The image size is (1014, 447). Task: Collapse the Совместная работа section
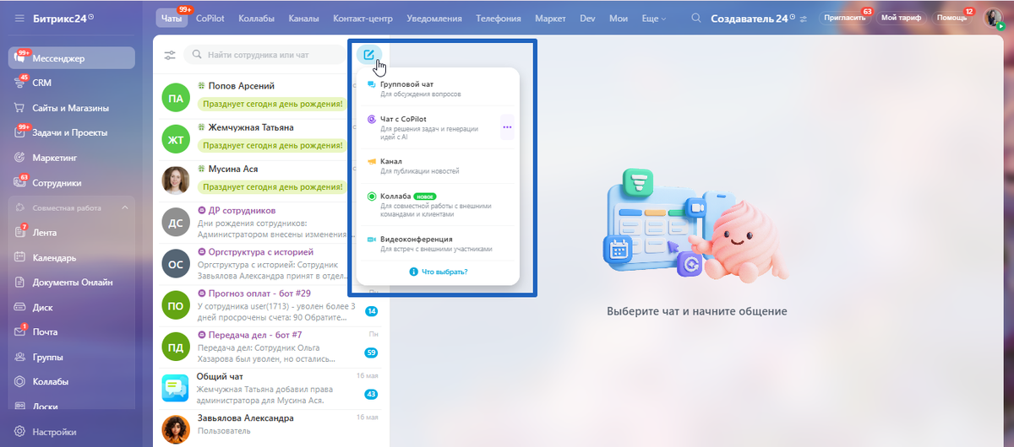point(125,207)
